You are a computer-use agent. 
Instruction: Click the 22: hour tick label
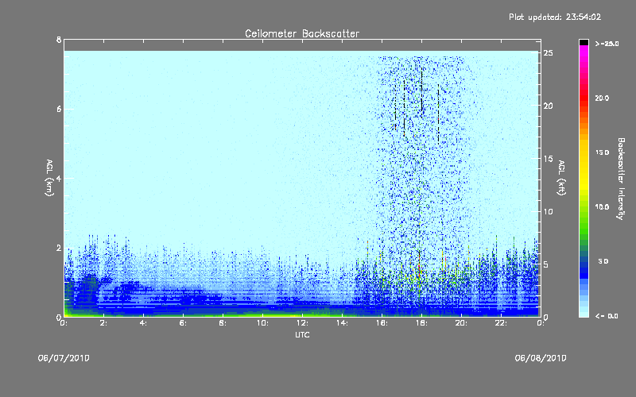click(x=501, y=323)
